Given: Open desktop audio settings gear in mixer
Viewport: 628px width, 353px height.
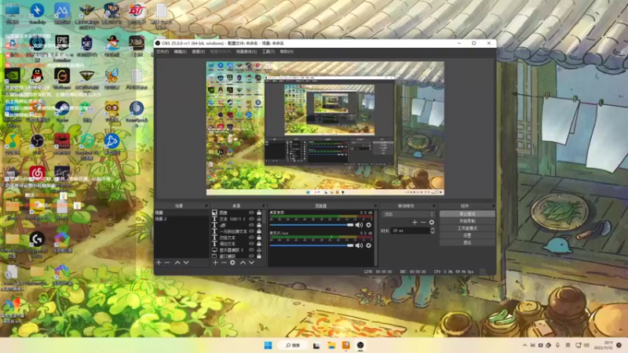Looking at the screenshot, I should (368, 225).
